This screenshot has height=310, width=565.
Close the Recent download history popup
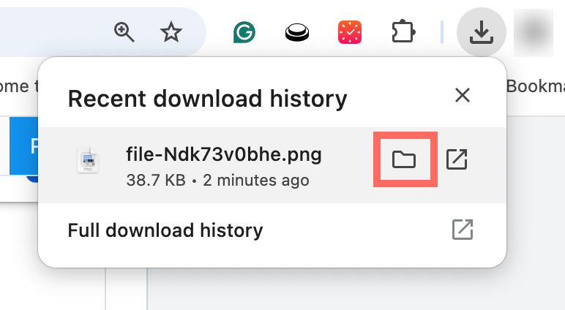462,95
